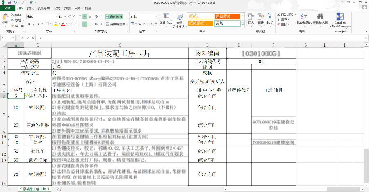Switch to the 公式 (Formulas) ribbon tab
Image resolution: width=369 pixels, height=192 pixels.
coord(57,8)
